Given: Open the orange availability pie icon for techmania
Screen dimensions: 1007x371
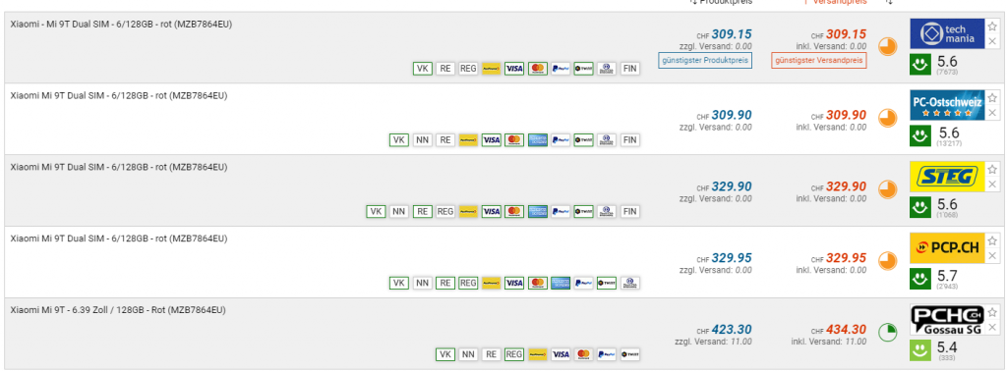Looking at the screenshot, I should click(x=888, y=47).
